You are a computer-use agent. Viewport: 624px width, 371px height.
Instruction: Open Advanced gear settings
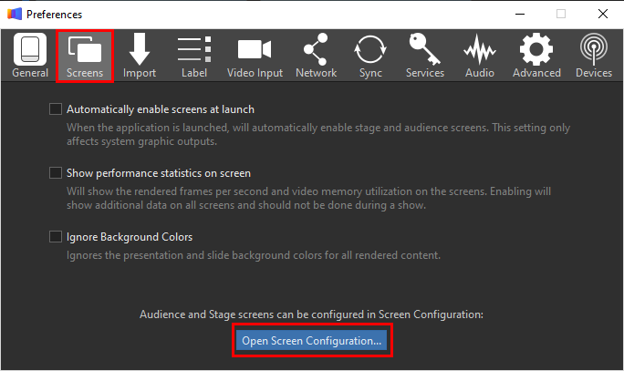tap(536, 56)
